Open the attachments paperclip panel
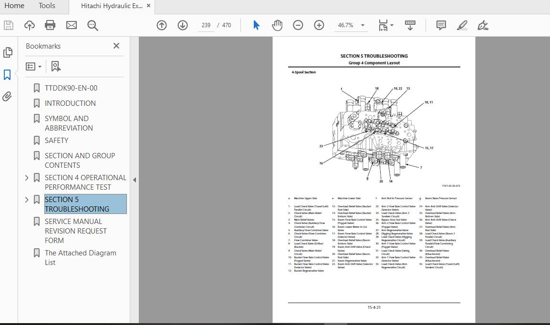550x325 pixels. coord(7,96)
